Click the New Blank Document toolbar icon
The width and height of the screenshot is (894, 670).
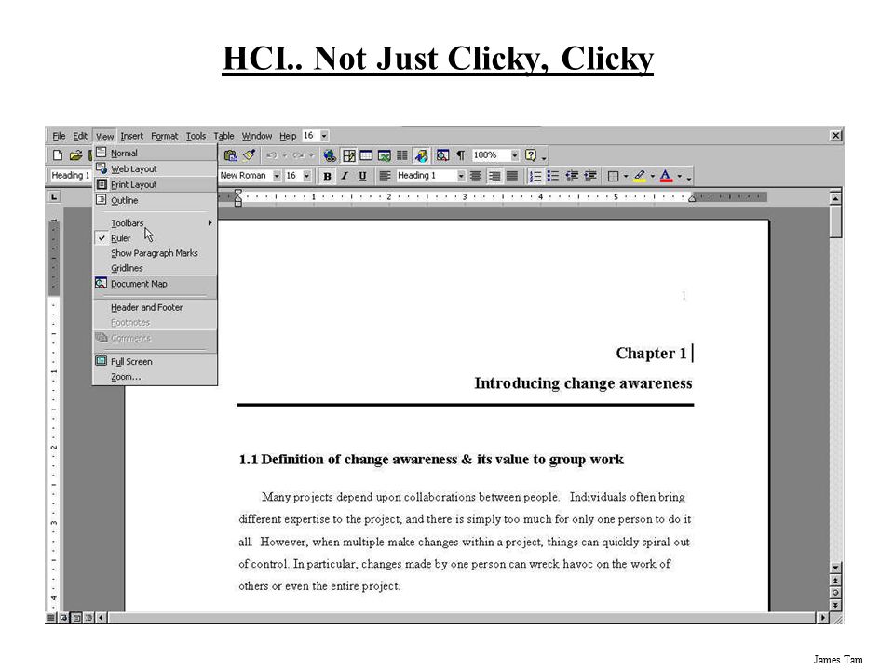58,155
